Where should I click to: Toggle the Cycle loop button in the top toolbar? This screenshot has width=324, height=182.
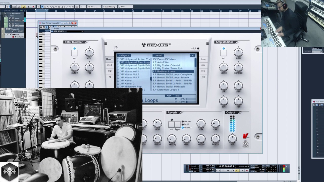point(19,7)
